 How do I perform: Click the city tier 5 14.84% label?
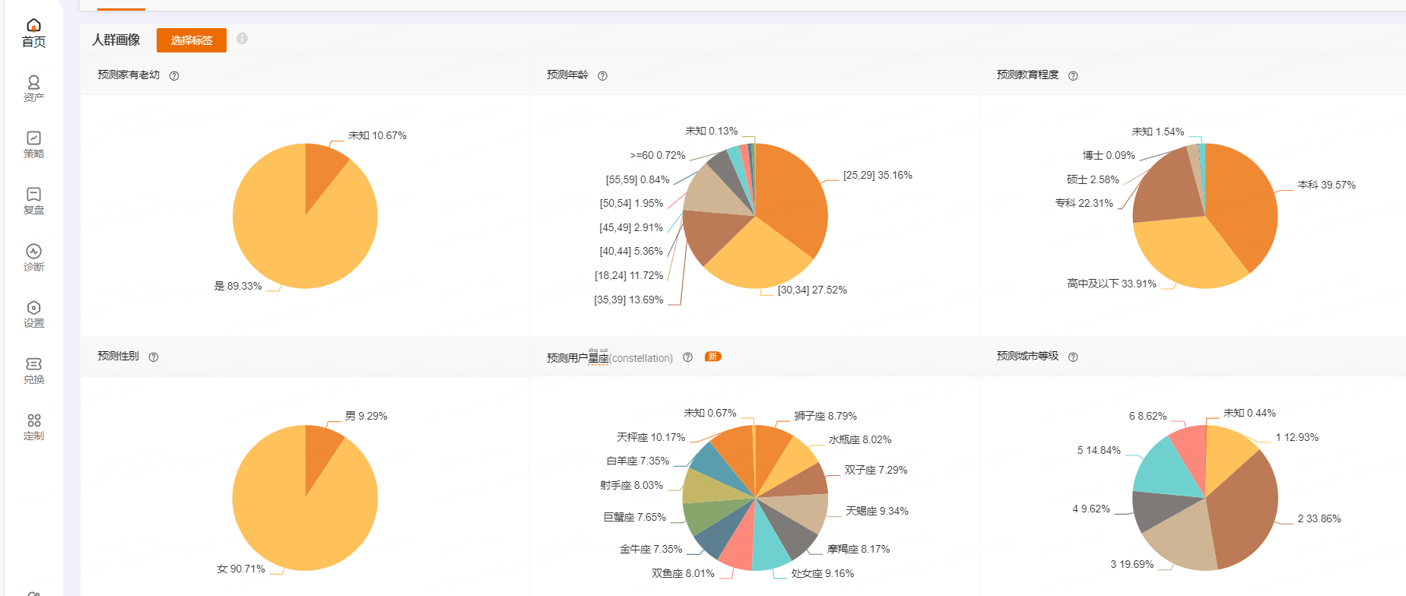[1099, 450]
